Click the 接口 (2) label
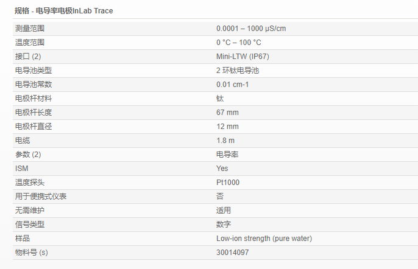 point(28,57)
